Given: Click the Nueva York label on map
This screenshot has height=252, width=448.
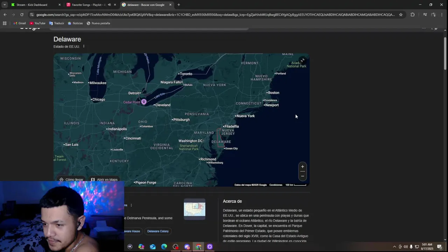Looking at the screenshot, I should [246, 116].
